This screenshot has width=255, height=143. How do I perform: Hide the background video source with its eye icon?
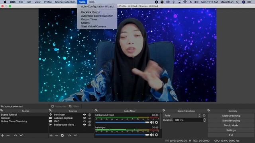tap(84, 125)
